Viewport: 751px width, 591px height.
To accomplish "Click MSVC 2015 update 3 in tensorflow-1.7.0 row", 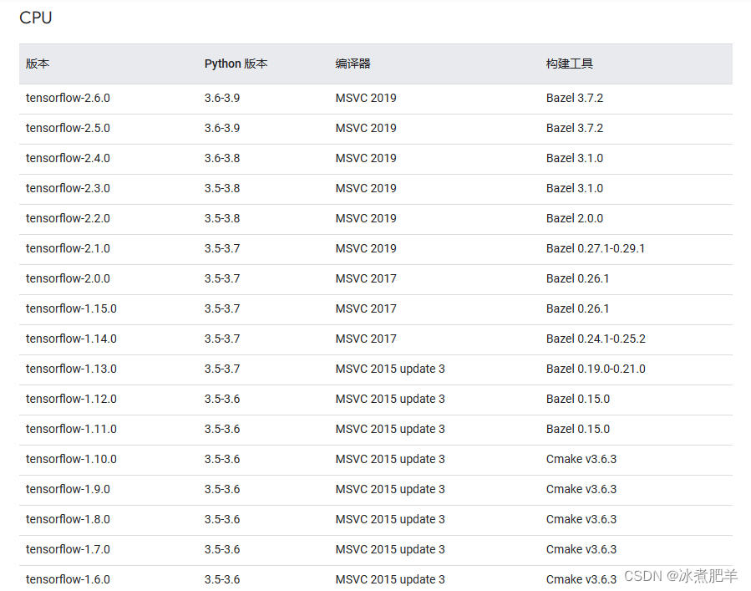I will [390, 549].
